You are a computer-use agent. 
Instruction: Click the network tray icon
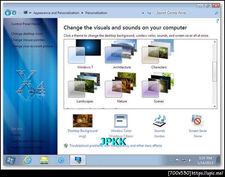[184, 160]
